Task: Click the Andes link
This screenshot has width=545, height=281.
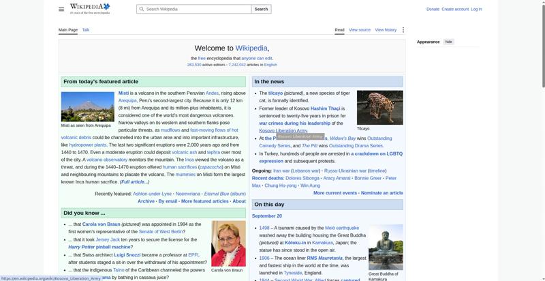Action: pos(212,93)
